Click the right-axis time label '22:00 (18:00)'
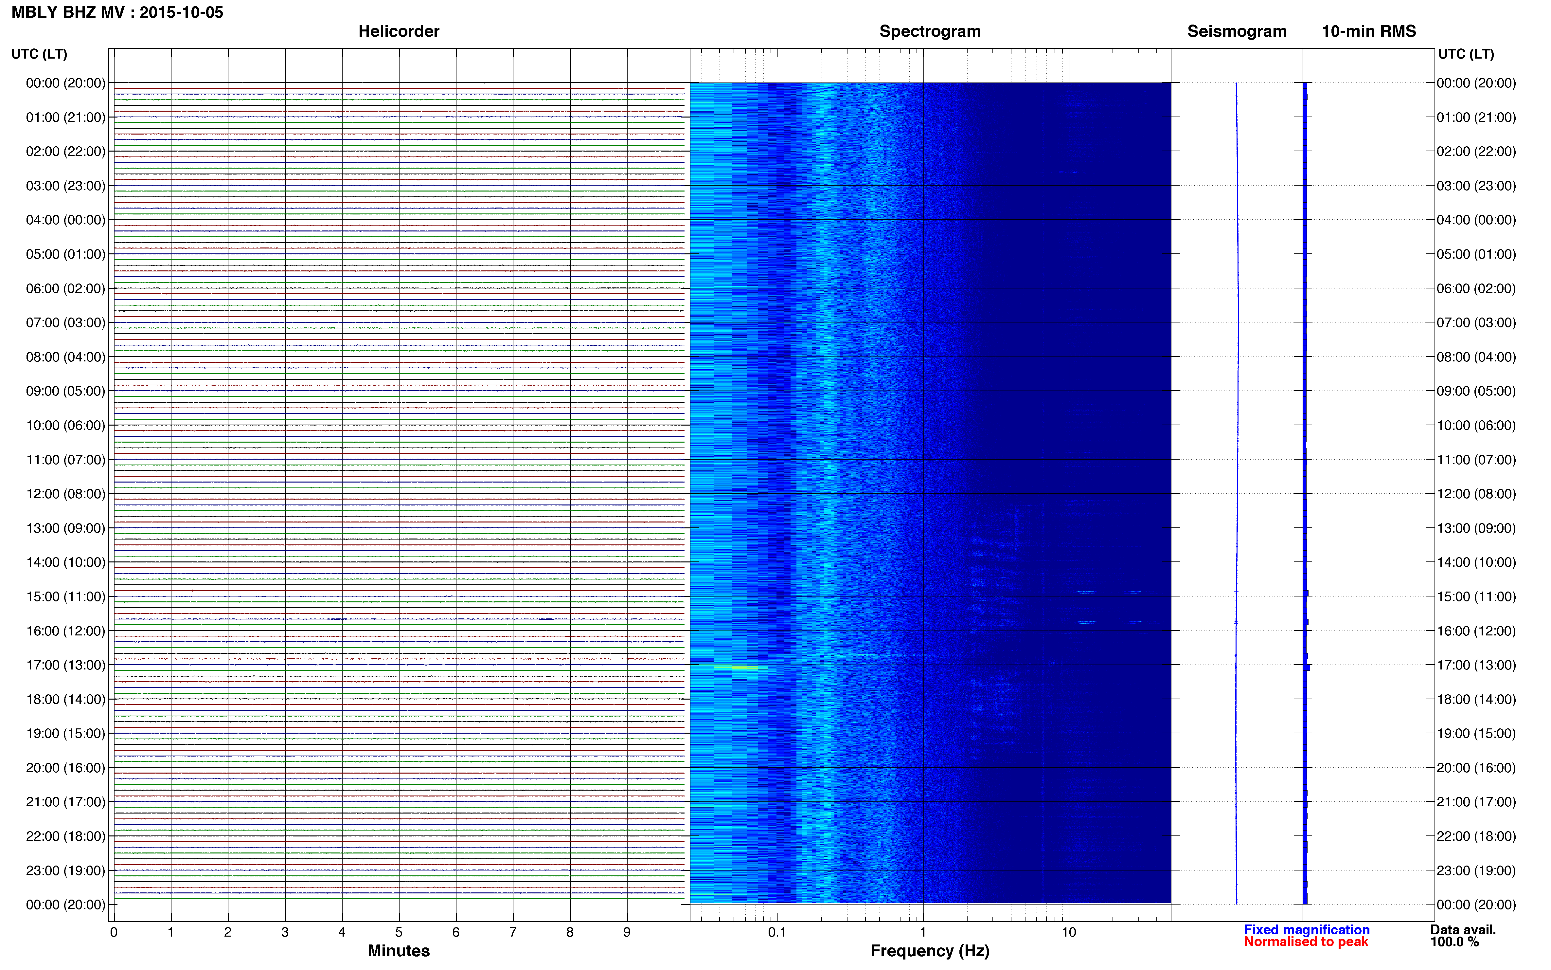 coord(1476,836)
